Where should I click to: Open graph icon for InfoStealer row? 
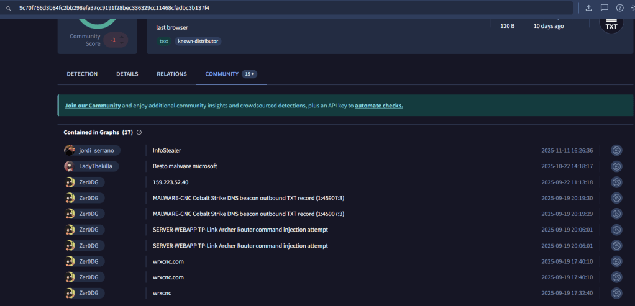[616, 150]
